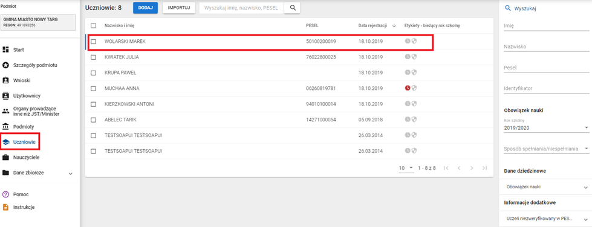
Task: Click PESEL 94010100014
Action: 321,104
